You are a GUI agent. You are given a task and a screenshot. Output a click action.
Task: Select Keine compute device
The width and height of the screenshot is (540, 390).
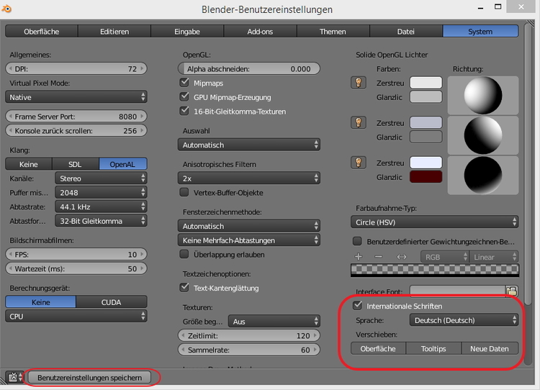tap(40, 302)
